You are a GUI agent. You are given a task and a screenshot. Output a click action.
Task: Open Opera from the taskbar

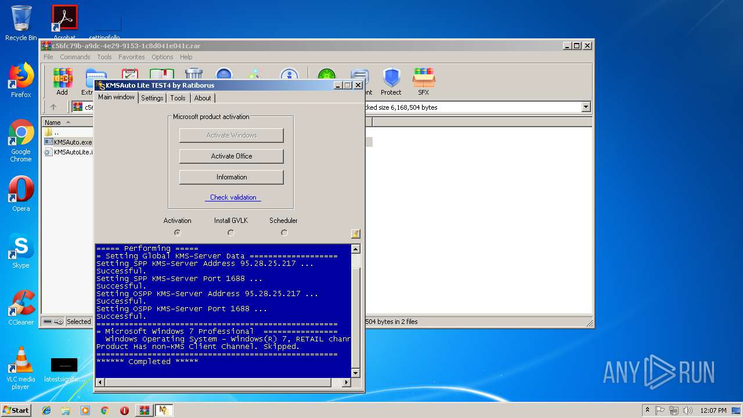pyautogui.click(x=124, y=410)
